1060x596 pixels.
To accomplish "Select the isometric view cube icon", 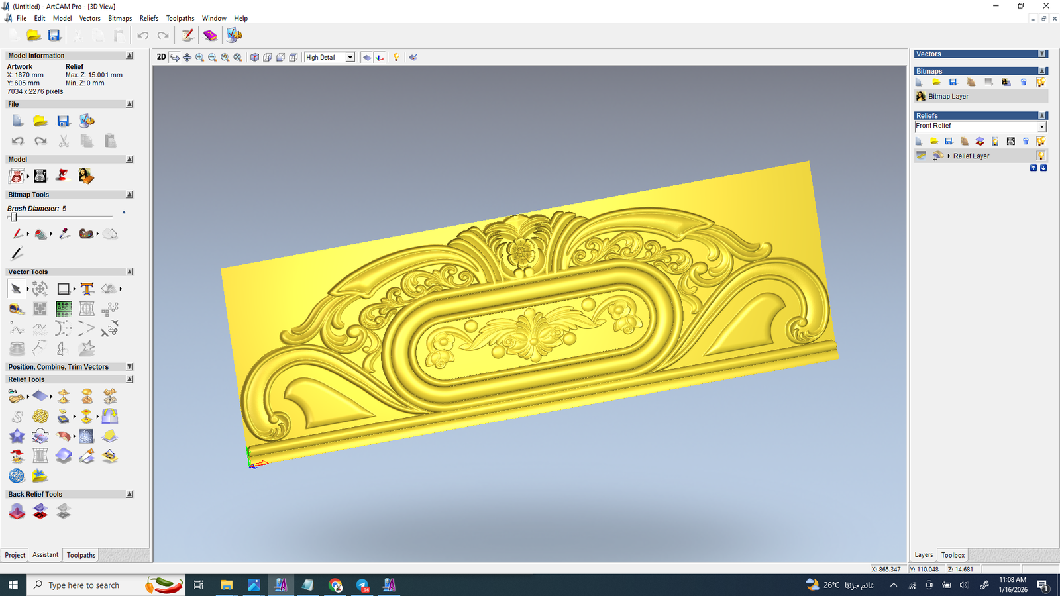I will (254, 58).
